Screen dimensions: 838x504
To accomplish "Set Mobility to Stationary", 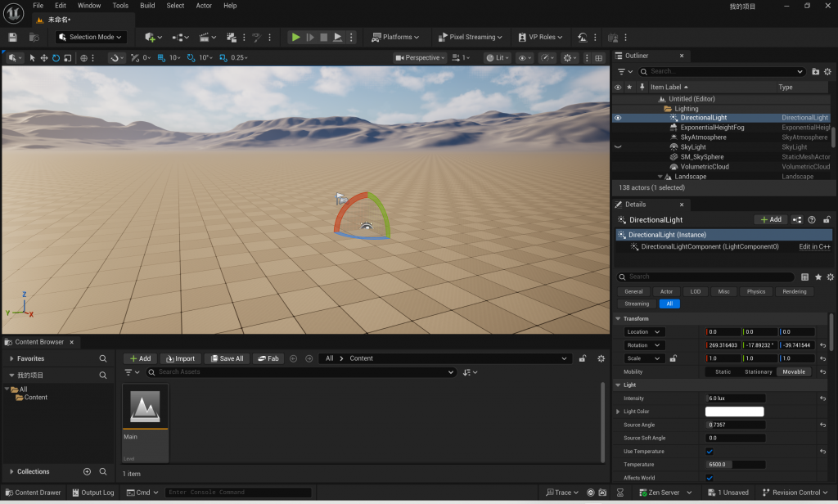I will point(758,372).
